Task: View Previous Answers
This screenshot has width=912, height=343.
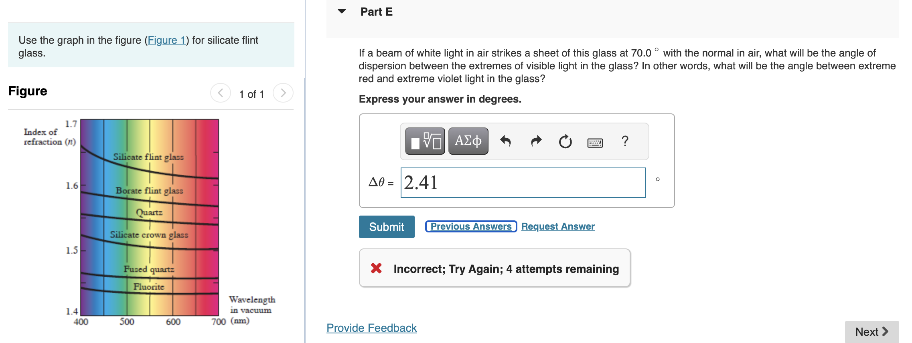Action: [x=470, y=226]
